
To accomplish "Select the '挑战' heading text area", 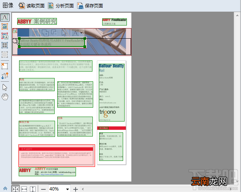I will point(37,84).
